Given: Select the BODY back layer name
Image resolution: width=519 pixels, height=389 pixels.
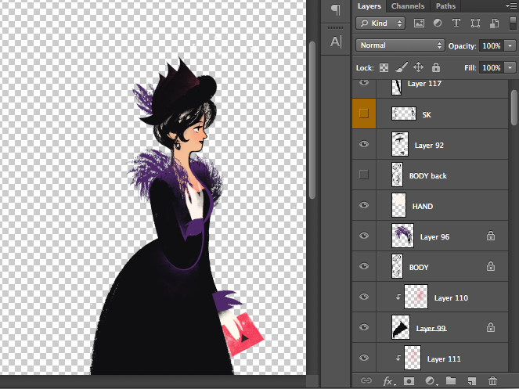Looking at the screenshot, I should click(x=428, y=176).
